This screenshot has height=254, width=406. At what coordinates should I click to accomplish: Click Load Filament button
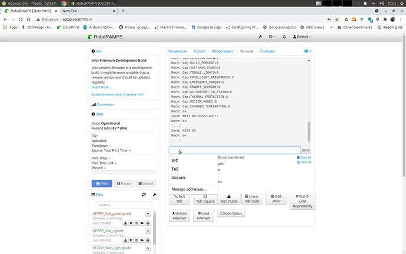204,216
